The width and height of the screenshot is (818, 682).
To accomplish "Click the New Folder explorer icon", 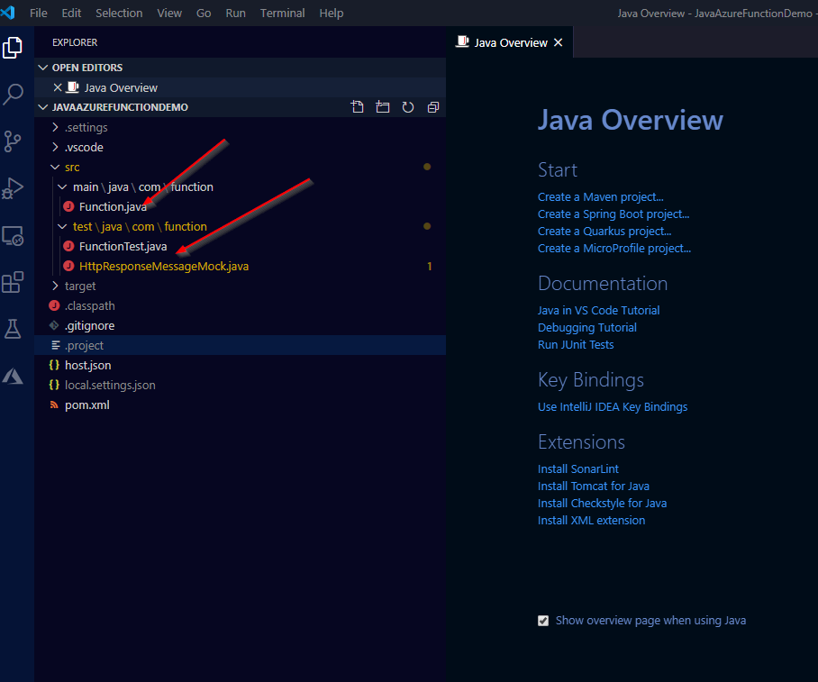I will 383,107.
